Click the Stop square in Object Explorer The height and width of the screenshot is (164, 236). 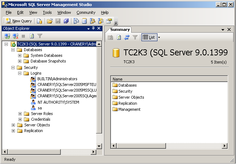point(23,36)
